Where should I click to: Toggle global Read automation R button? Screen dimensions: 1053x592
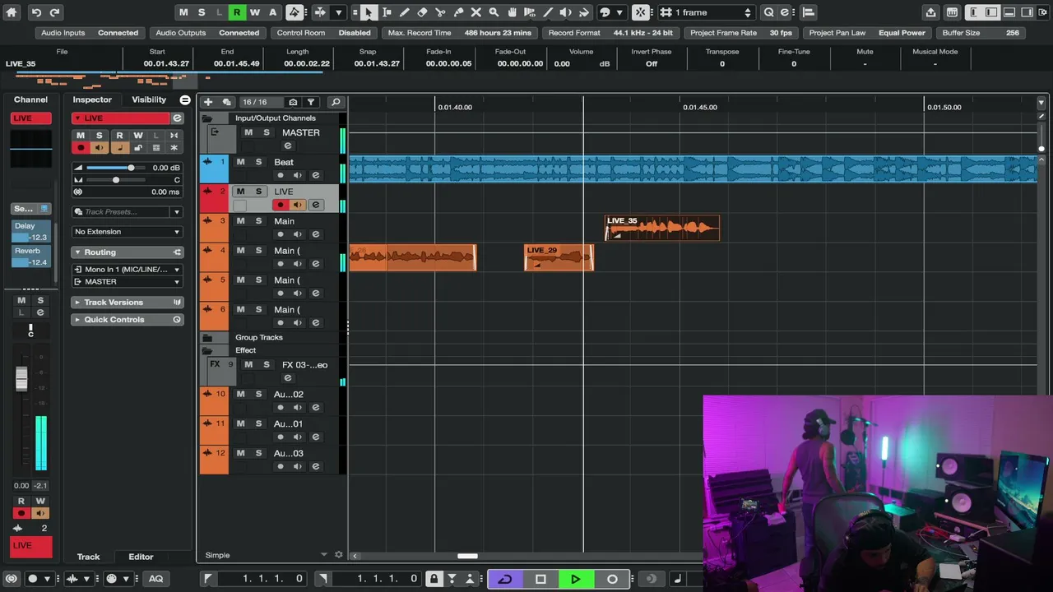236,12
